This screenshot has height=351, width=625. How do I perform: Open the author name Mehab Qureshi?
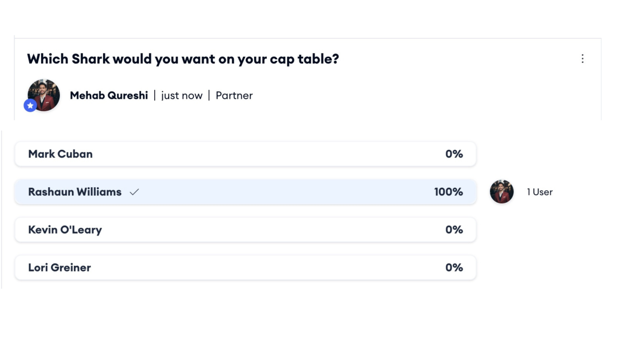tap(109, 96)
